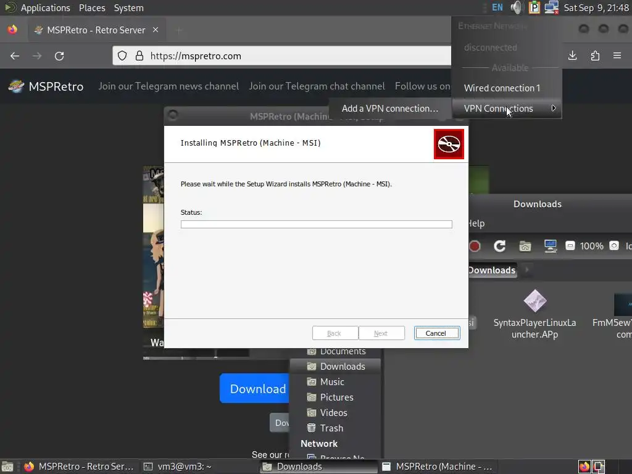Click the Network sidebar heading
Viewport: 632px width, 474px height.
click(x=319, y=443)
